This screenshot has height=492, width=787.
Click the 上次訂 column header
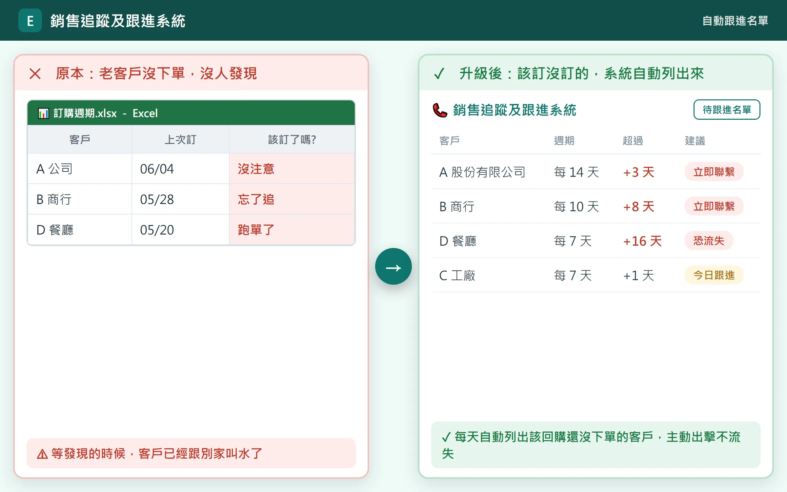pos(180,139)
